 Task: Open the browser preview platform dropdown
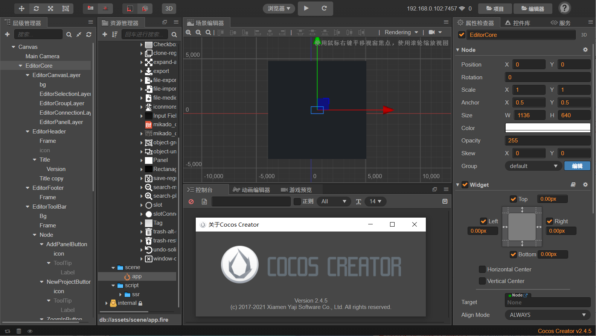pos(279,8)
